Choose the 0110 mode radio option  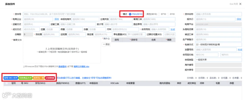click(x=168, y=14)
